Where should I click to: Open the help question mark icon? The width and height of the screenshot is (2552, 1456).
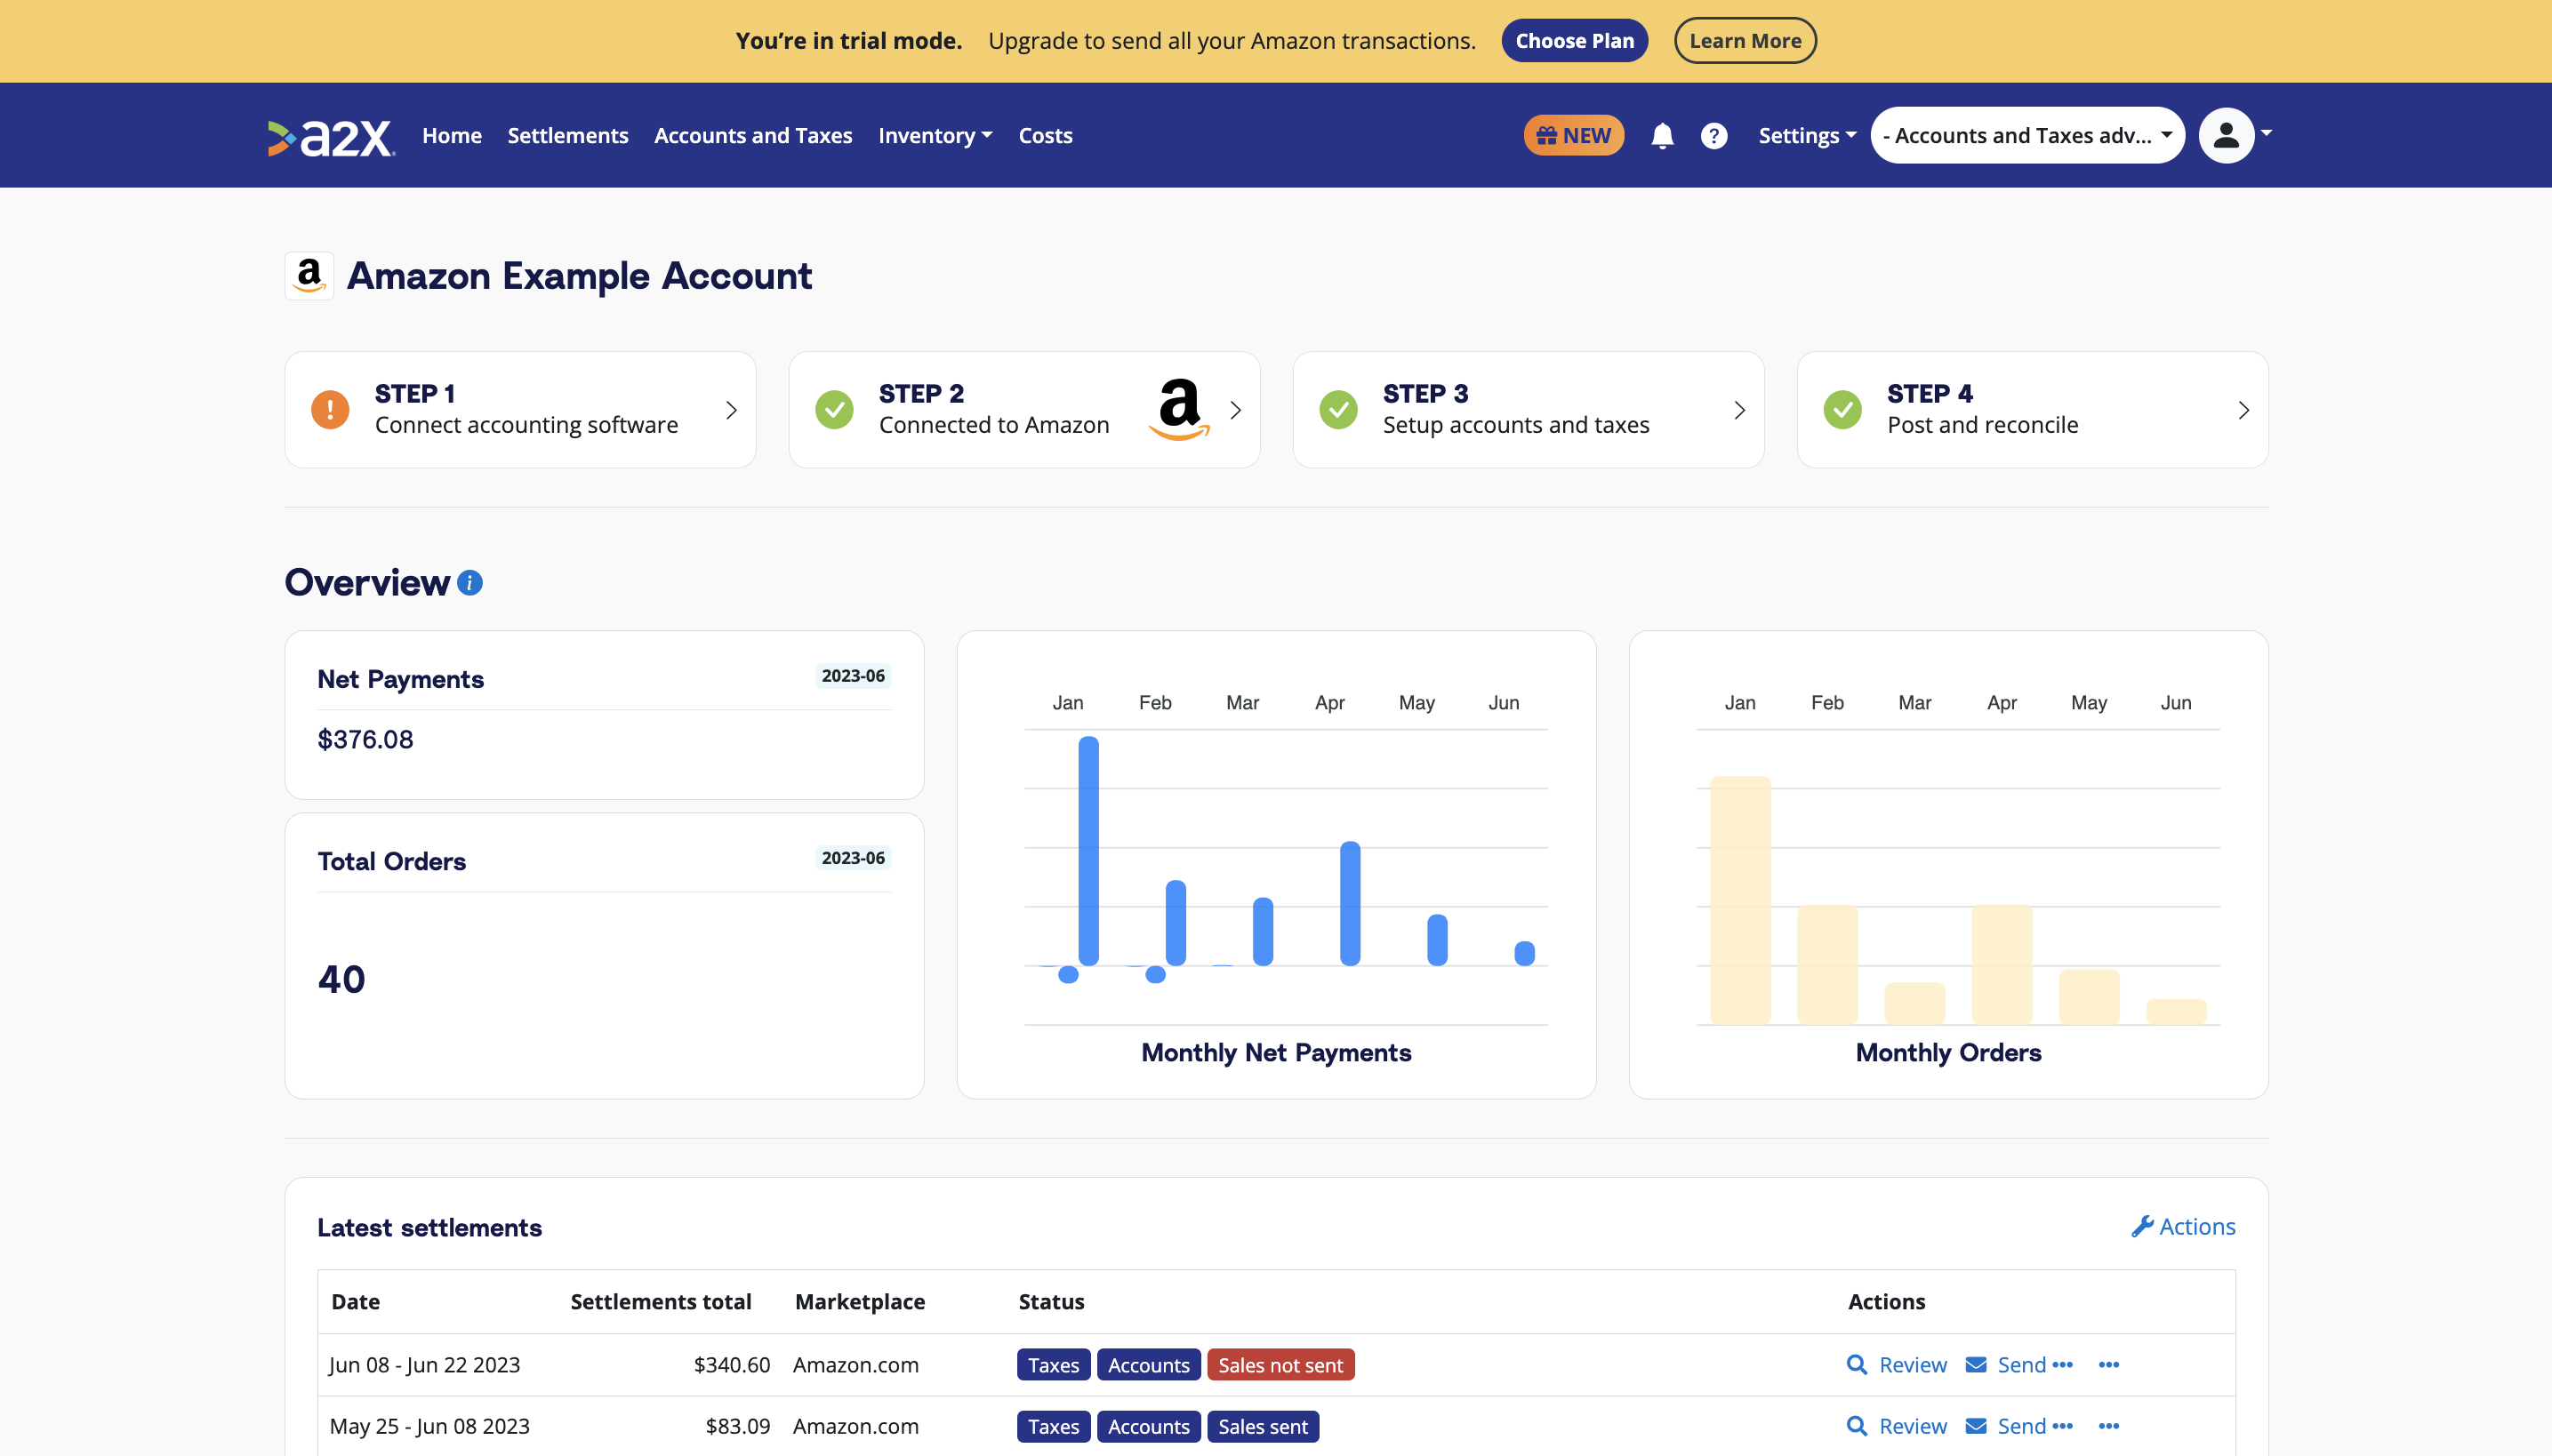click(x=1713, y=136)
